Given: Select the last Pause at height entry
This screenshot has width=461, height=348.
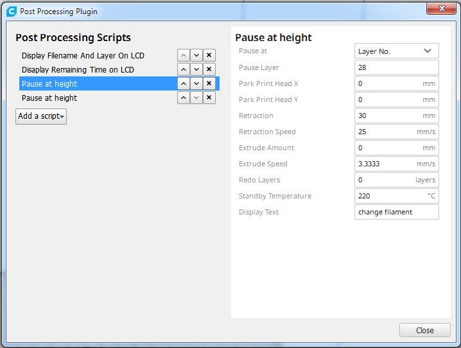Looking at the screenshot, I should coord(49,98).
